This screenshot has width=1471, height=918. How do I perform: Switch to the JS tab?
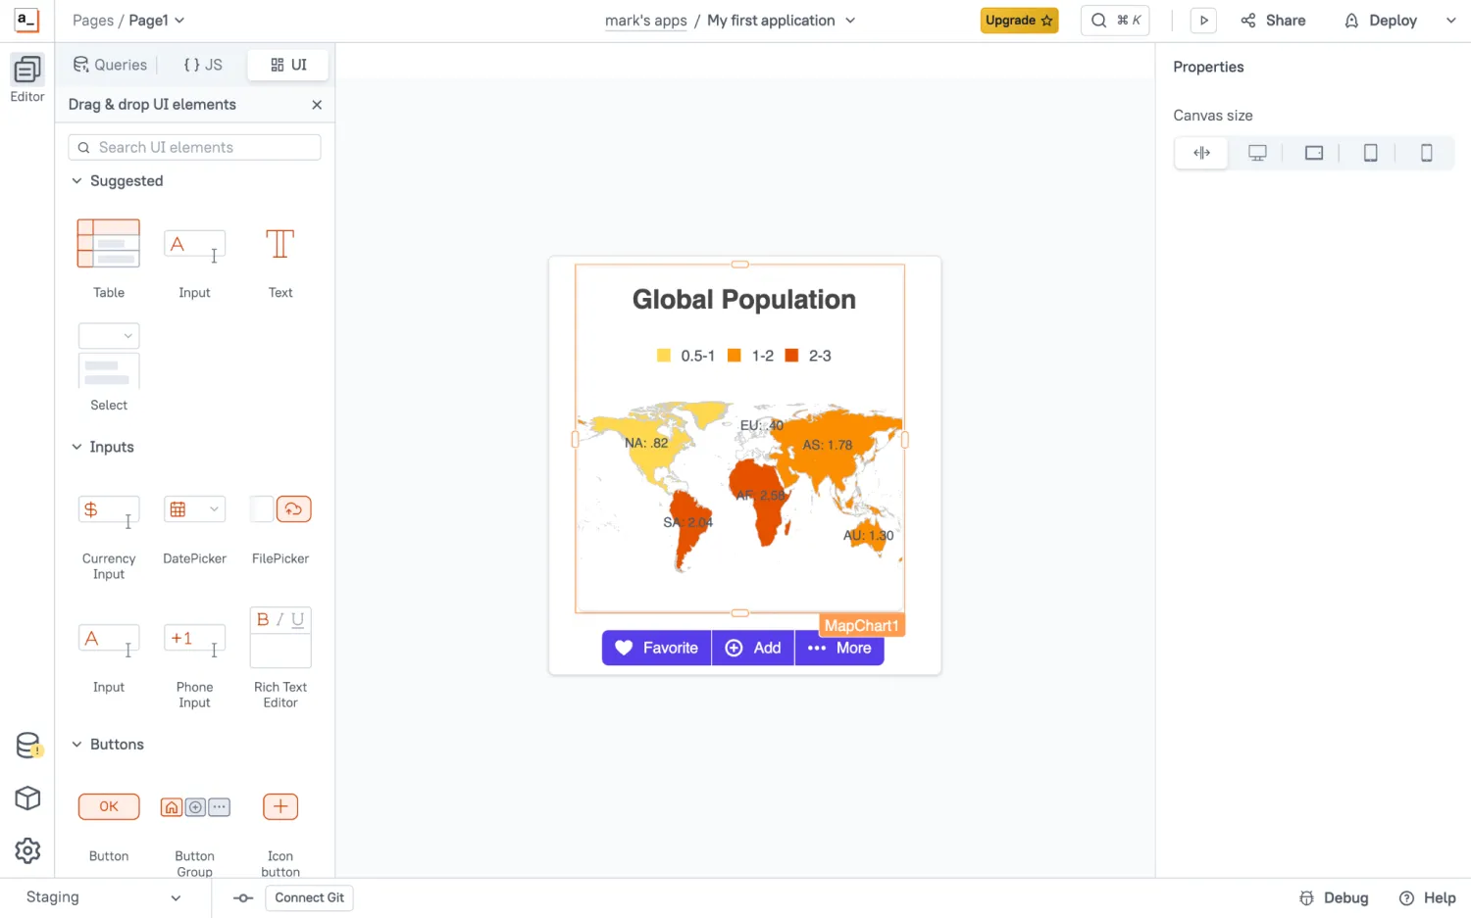pyautogui.click(x=203, y=65)
